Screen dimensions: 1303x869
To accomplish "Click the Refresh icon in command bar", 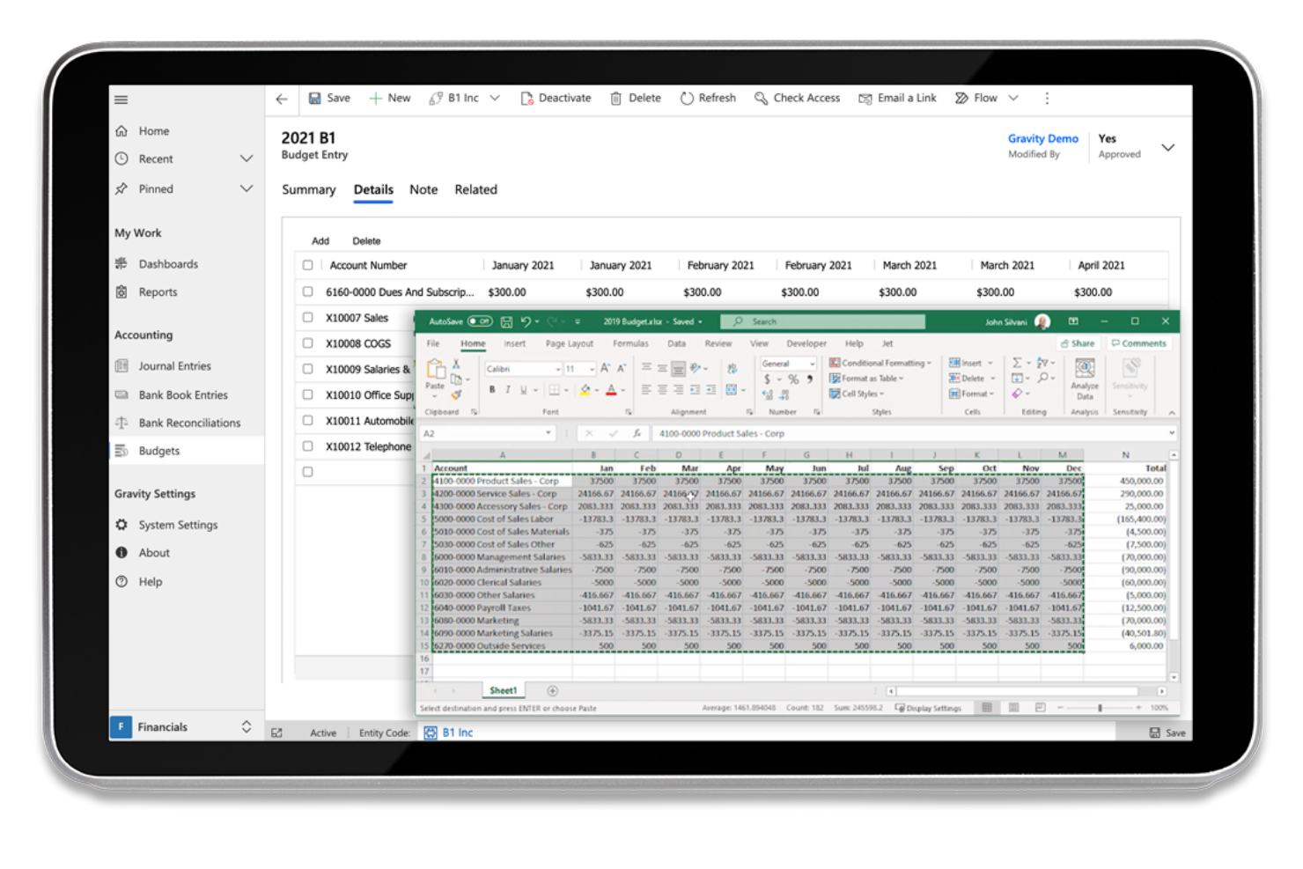I will click(687, 99).
